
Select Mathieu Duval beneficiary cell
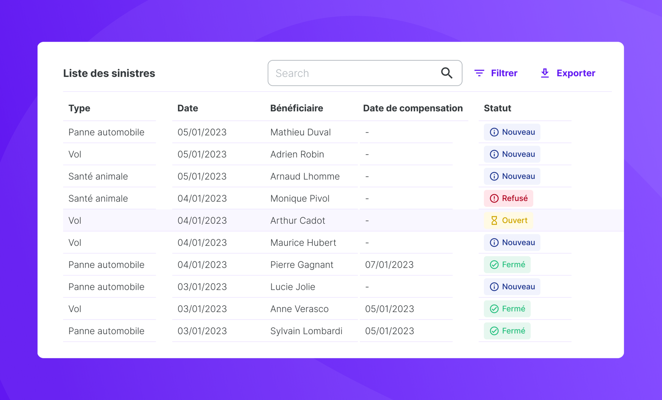[300, 132]
